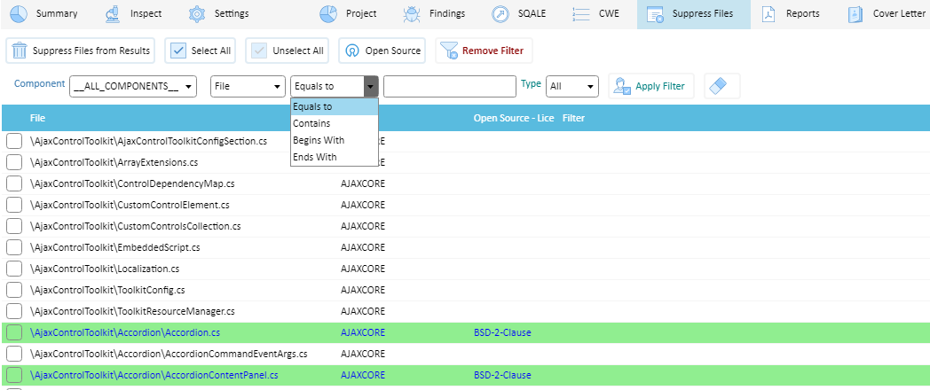Choose Begins With in the dropdown list

(334, 140)
